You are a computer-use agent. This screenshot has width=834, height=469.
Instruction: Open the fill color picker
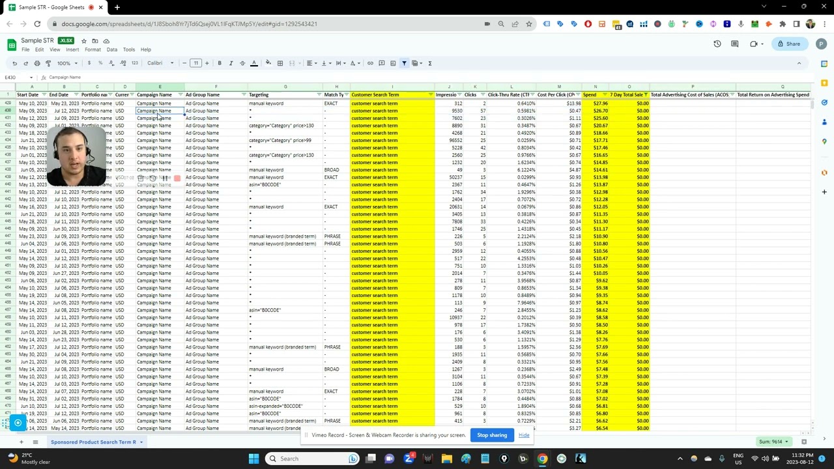pos(268,63)
